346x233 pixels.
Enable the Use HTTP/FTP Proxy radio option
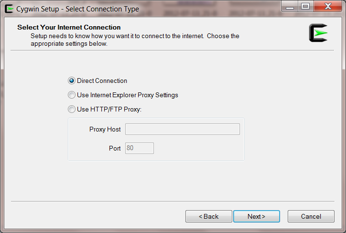point(72,109)
